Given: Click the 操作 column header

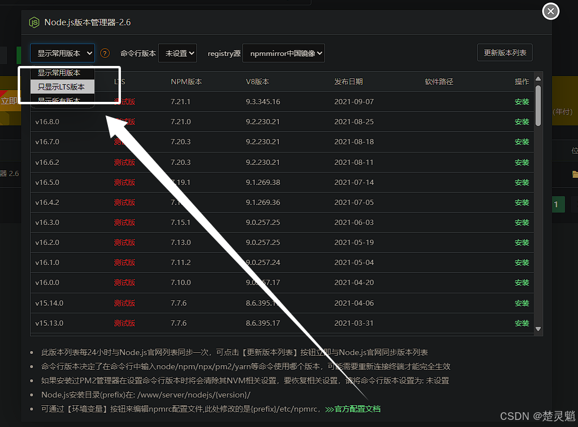Looking at the screenshot, I should pyautogui.click(x=521, y=82).
